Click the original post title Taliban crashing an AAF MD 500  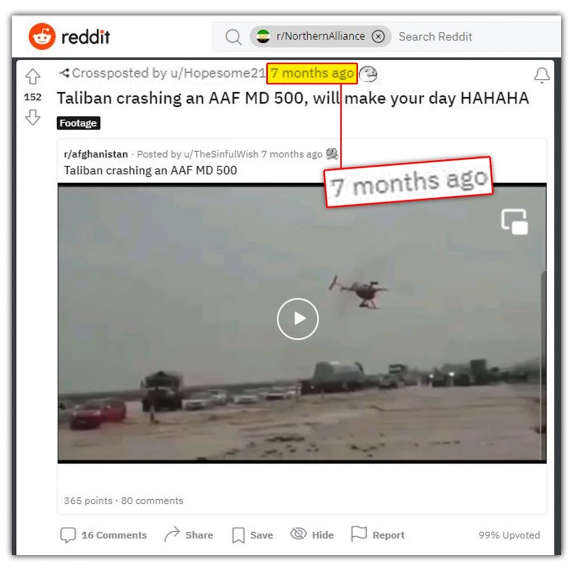[151, 170]
